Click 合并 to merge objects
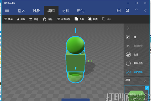 click(79, 19)
